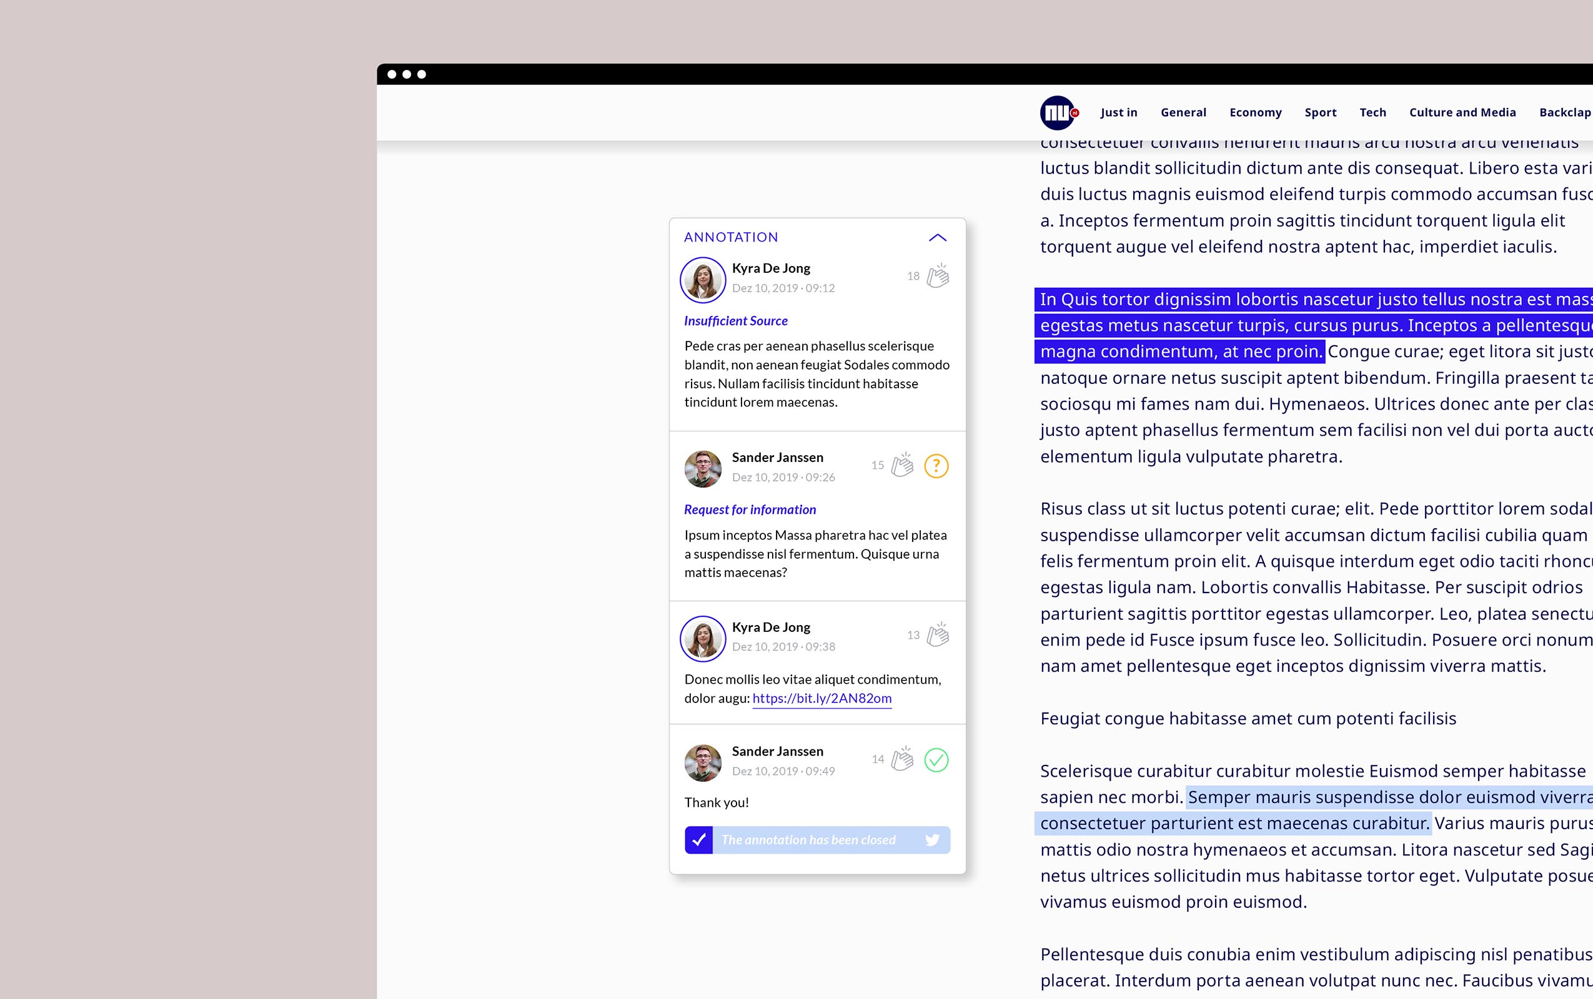1593x999 pixels.
Task: Click the green checkmark resolved icon
Action: click(x=936, y=760)
